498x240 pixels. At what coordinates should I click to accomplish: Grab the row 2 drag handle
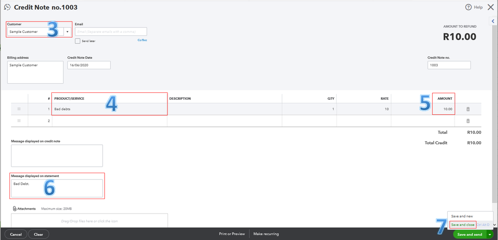[19, 121]
